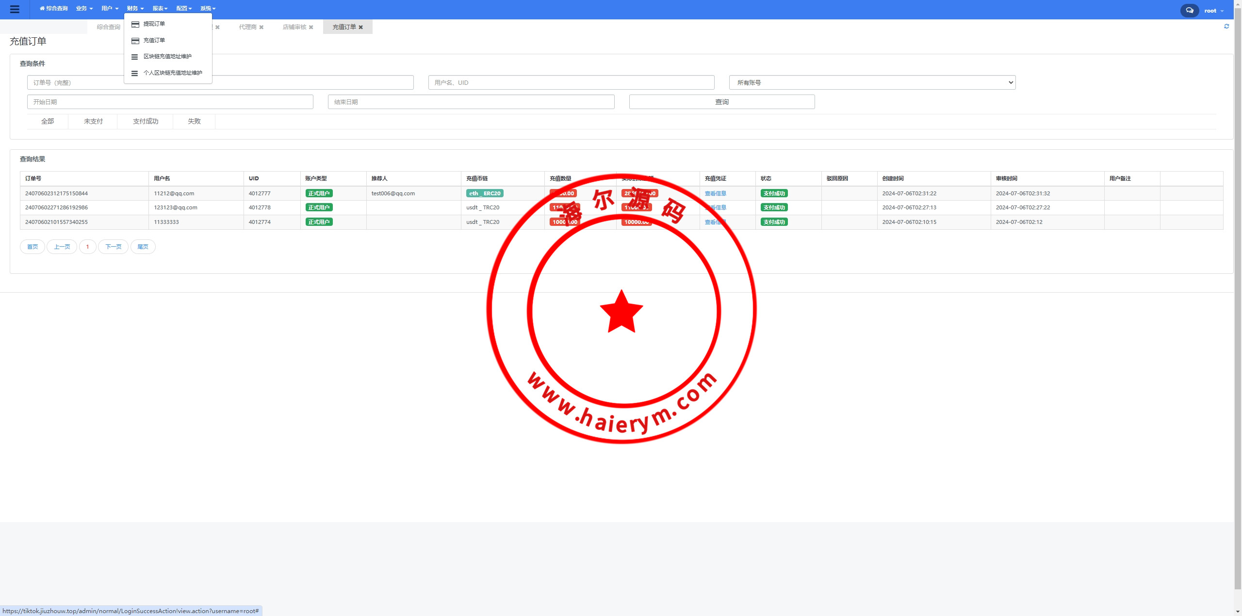Go to 下一页 pagination button
Screen dimensions: 1242x616
click(x=113, y=247)
